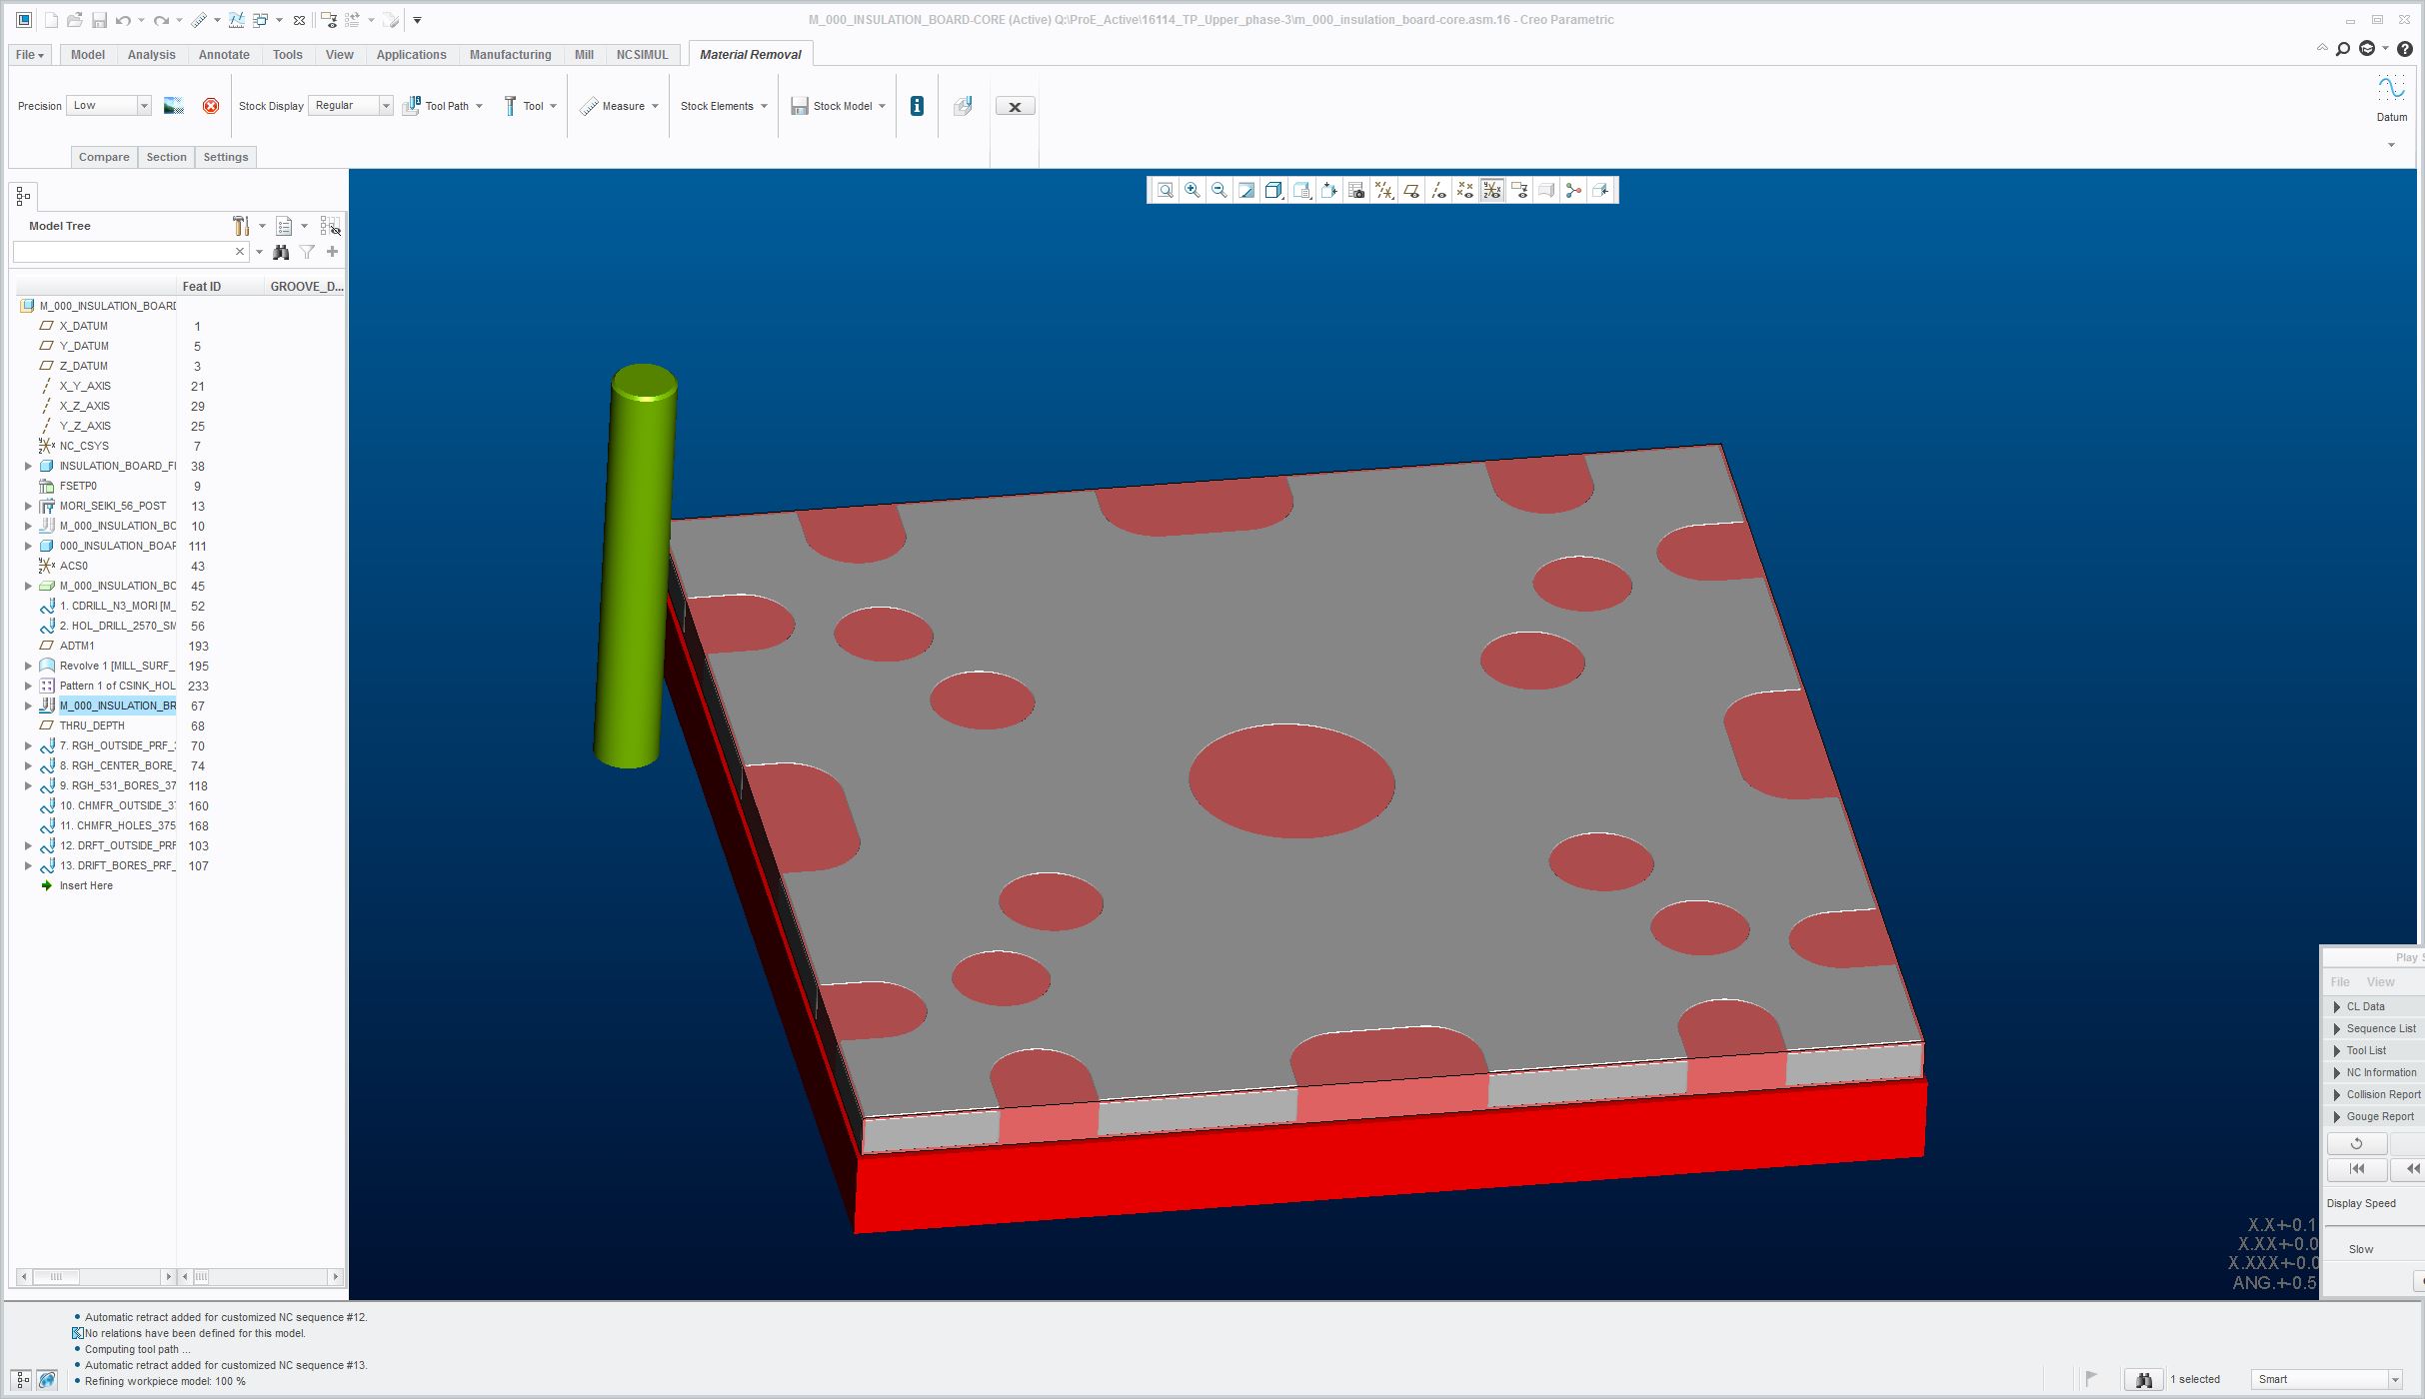The image size is (2425, 1399).
Task: Open the Annotate ribbon tab
Action: (223, 54)
